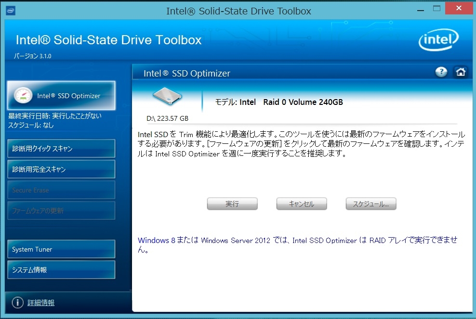Click the 最終実行日時 status text

pos(54,116)
